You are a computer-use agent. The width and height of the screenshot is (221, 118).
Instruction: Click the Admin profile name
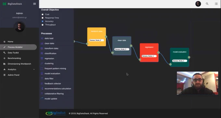tap(19, 13)
